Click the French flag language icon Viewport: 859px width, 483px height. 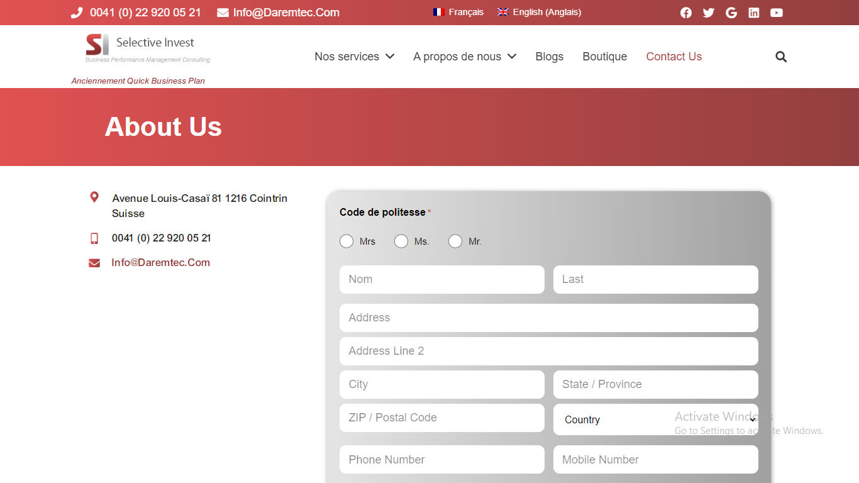point(439,12)
